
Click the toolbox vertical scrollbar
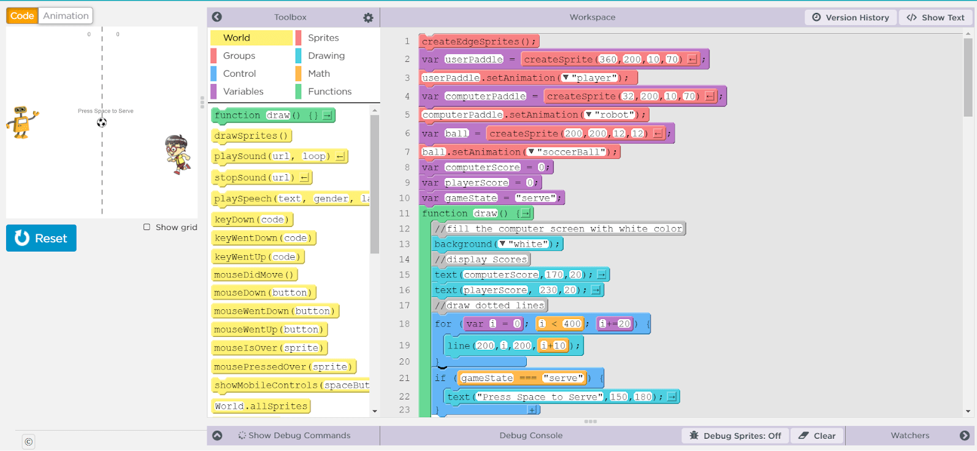pyautogui.click(x=375, y=184)
